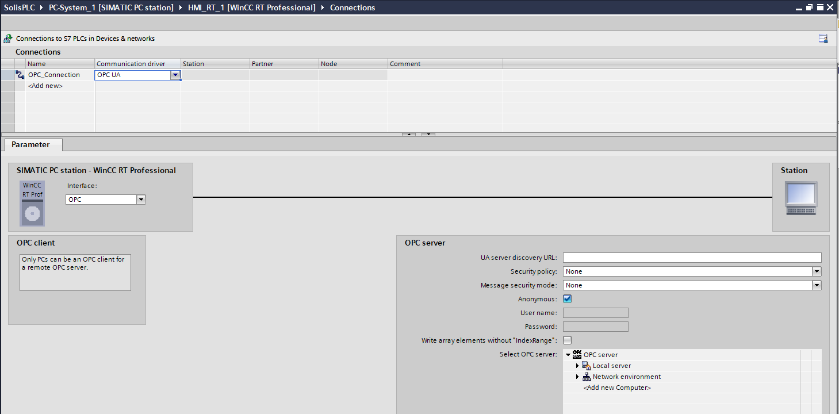
Task: Toggle Write array elements without IndexRange checkbox
Action: (567, 340)
